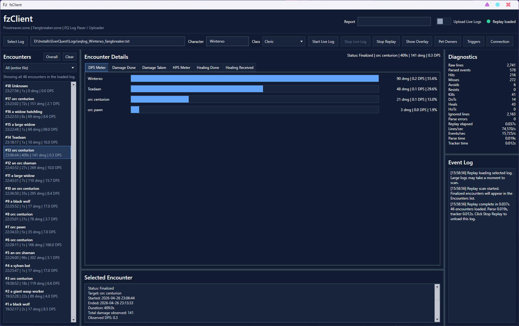
Task: Expand the All (entire file) filter dropdown
Action: [x=40, y=68]
